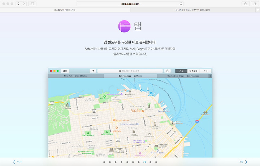260x166 pixels.
Task: Click the Palace of Fine Arts landmark icon
Action: tap(67, 104)
